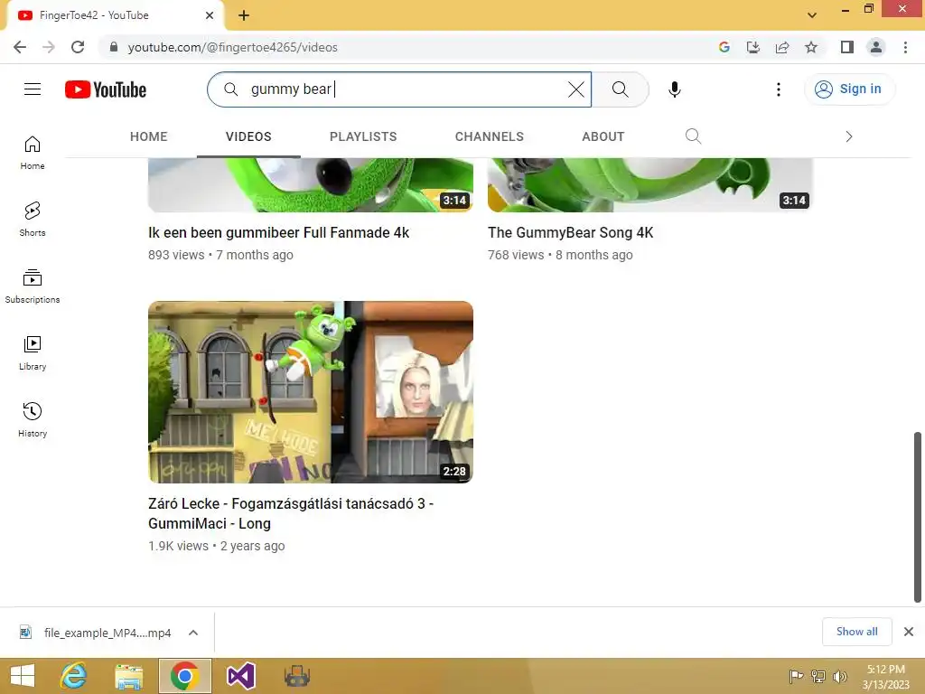Go back in Chrome

point(20,47)
